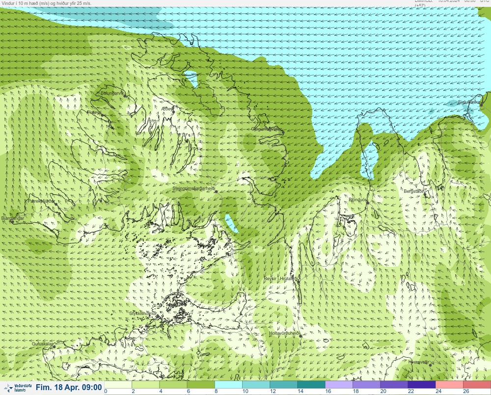Pick the 20–22 m/s violet legend swatch
This screenshot has width=491, height=395.
point(394,384)
